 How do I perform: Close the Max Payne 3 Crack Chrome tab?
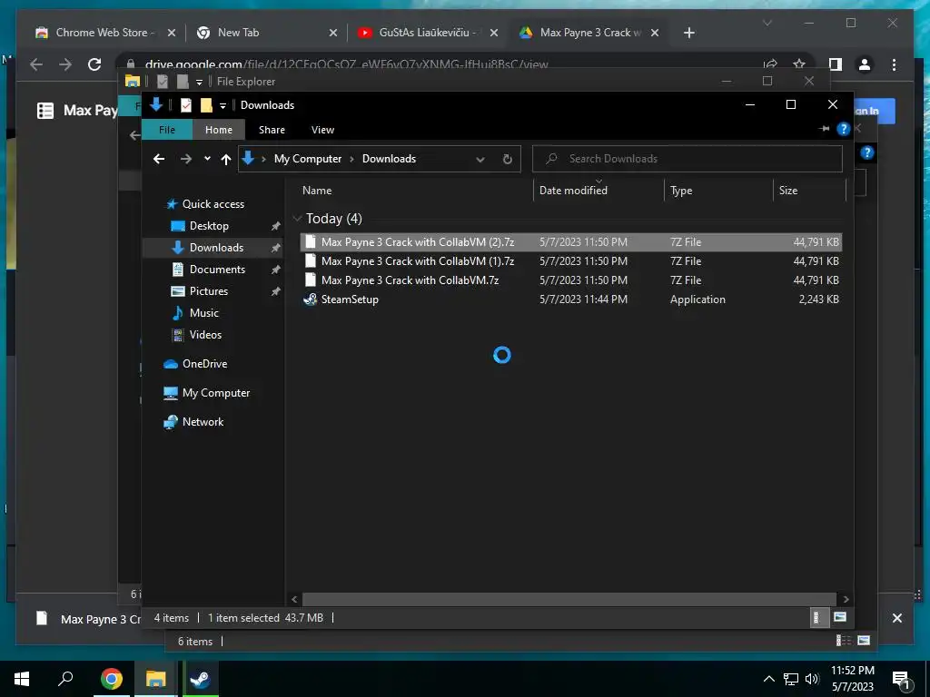(x=655, y=34)
